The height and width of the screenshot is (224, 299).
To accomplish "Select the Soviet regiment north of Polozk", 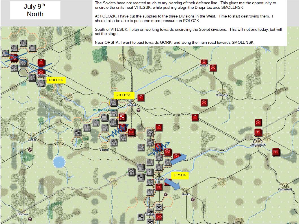I will point(41,62).
